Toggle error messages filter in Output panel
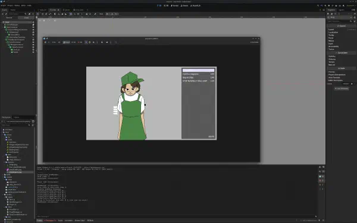The width and height of the screenshot is (357, 223). pos(321,180)
